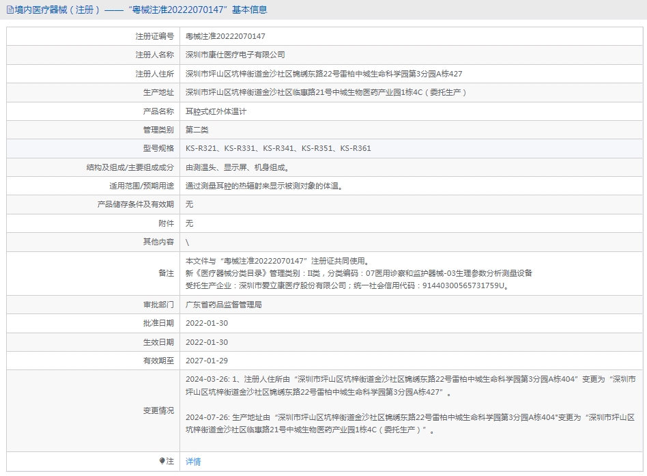The height and width of the screenshot is (476, 647).
Task: Click registration number 粤械注准20222070147 value cell
Action: click(x=225, y=36)
